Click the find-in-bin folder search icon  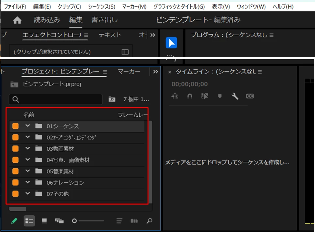(x=112, y=99)
